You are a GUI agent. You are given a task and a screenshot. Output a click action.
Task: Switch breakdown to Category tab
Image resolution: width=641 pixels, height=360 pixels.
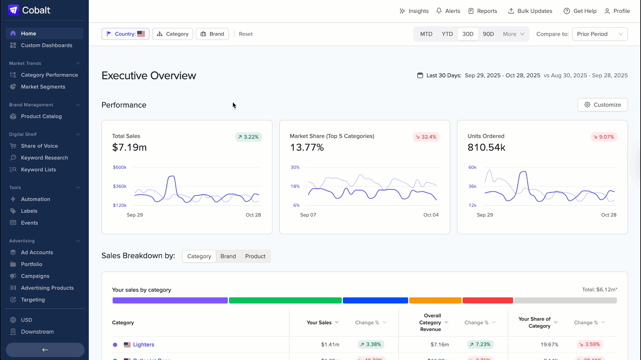pos(199,256)
